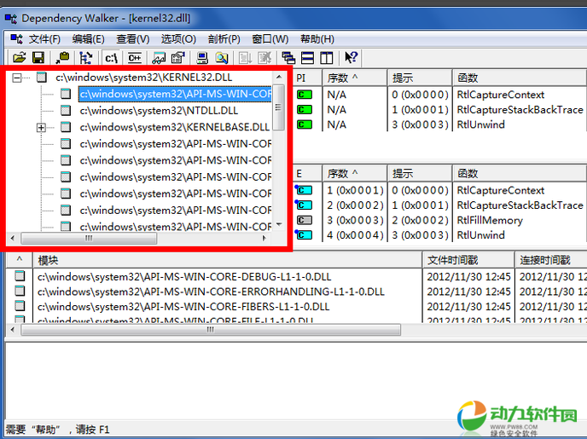This screenshot has width=587, height=439.
Task: Toggle Undecorate C++ functions button
Action: [x=134, y=58]
